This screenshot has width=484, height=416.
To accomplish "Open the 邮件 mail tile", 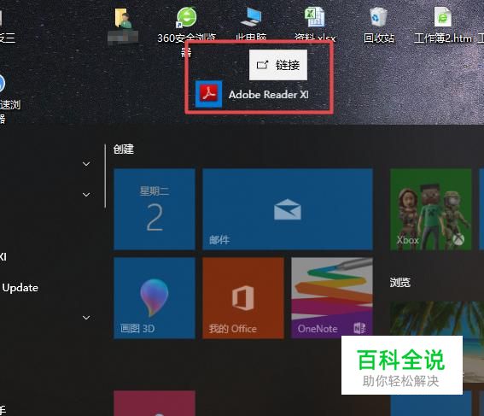I will point(288,209).
